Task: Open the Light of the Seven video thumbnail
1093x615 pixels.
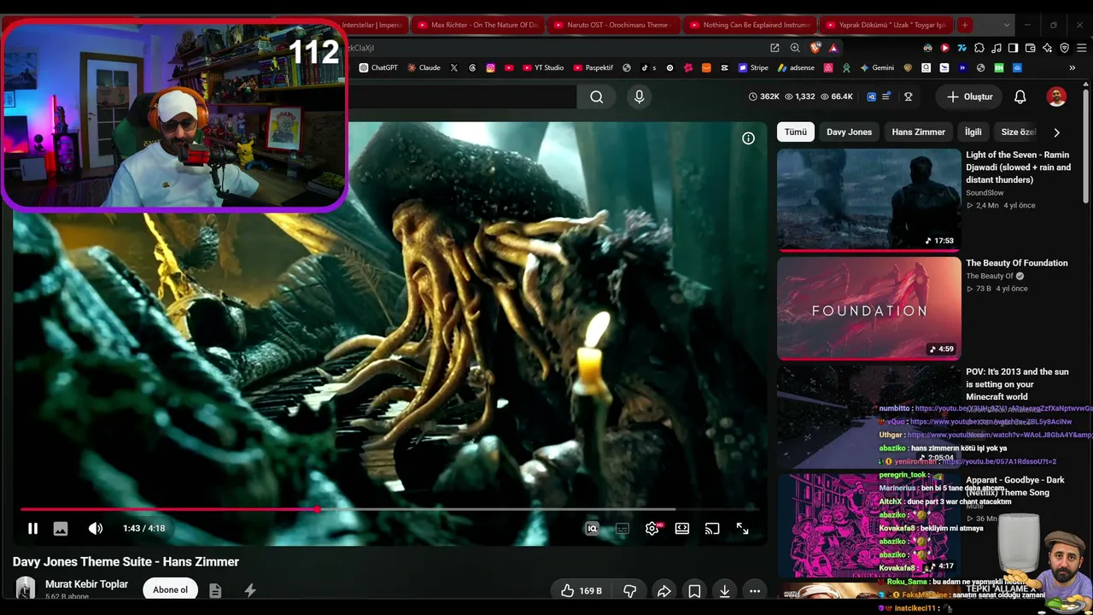Action: 869,200
